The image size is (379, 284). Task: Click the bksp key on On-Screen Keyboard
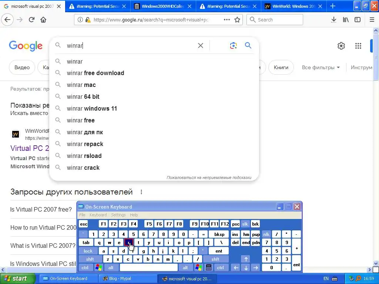click(x=219, y=234)
